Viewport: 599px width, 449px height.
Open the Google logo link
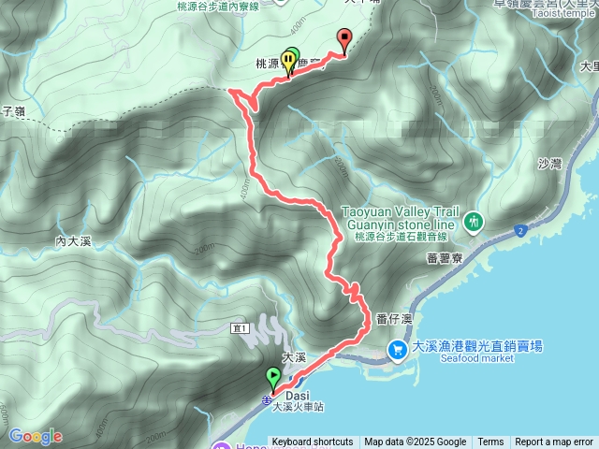[x=36, y=436]
